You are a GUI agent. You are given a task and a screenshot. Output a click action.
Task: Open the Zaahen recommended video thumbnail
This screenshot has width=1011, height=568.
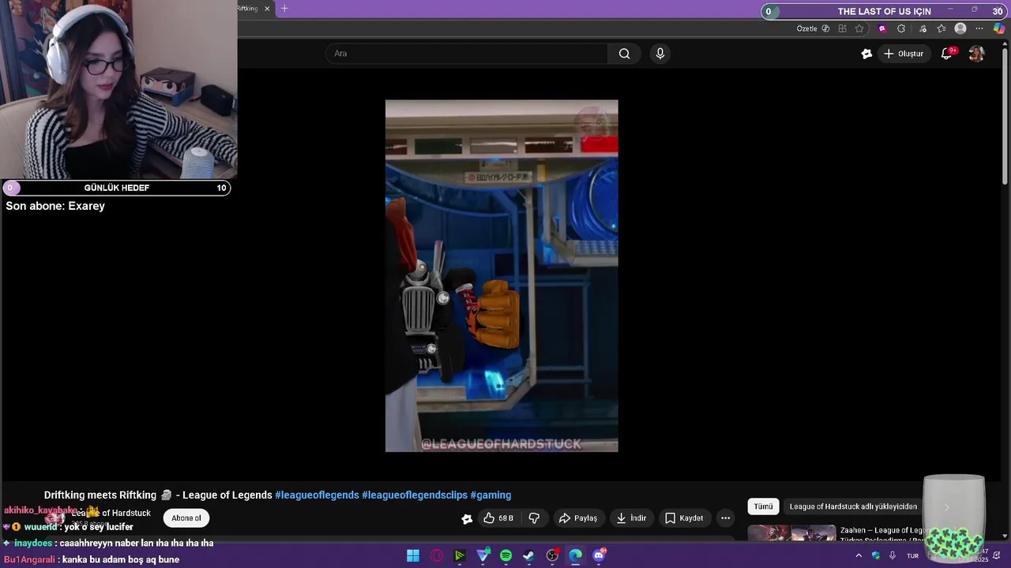(x=791, y=533)
